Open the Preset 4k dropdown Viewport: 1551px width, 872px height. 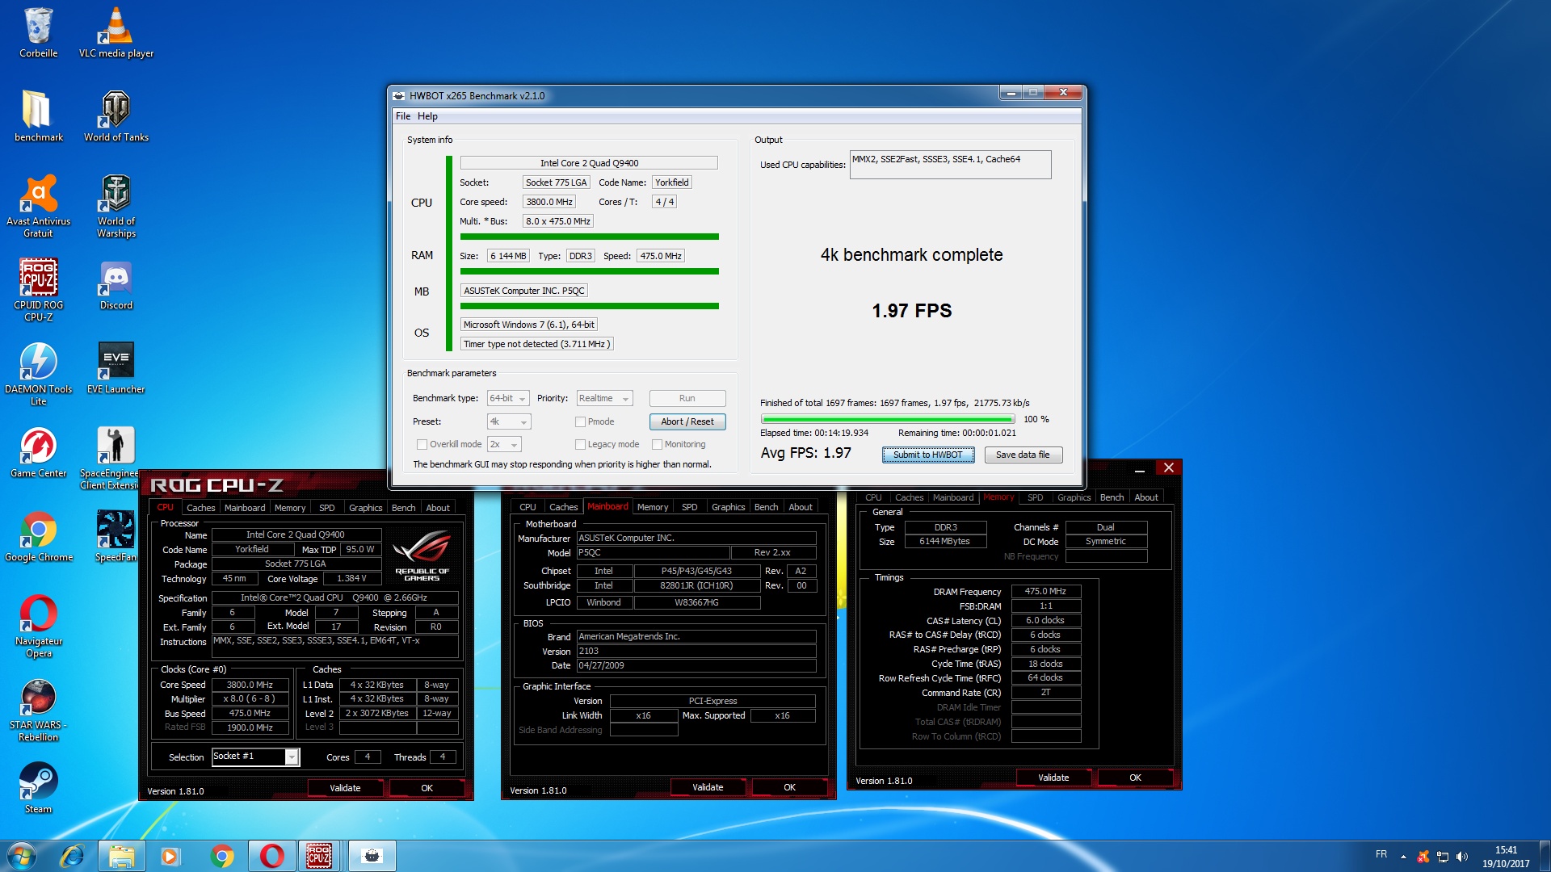pyautogui.click(x=509, y=421)
